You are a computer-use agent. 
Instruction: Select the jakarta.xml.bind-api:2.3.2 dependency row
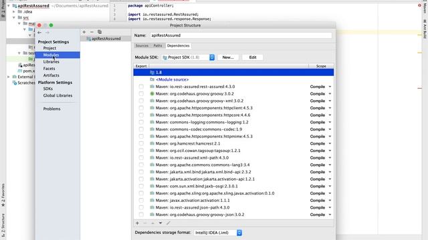(x=233, y=172)
